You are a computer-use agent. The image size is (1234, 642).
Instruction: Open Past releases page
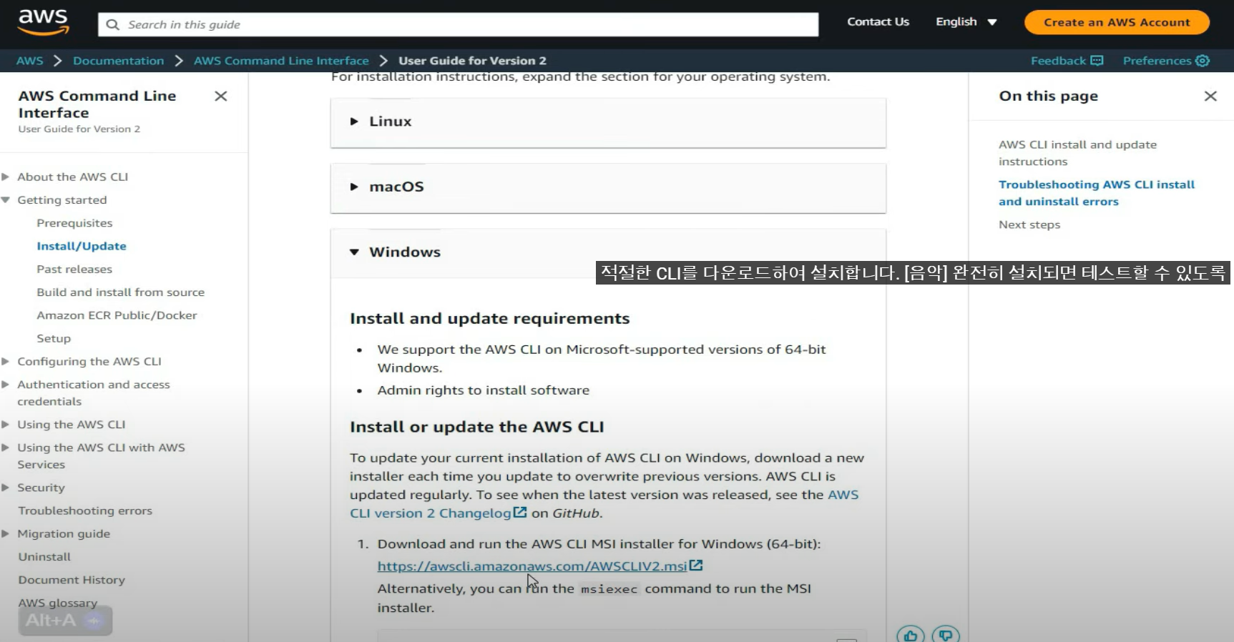(74, 270)
